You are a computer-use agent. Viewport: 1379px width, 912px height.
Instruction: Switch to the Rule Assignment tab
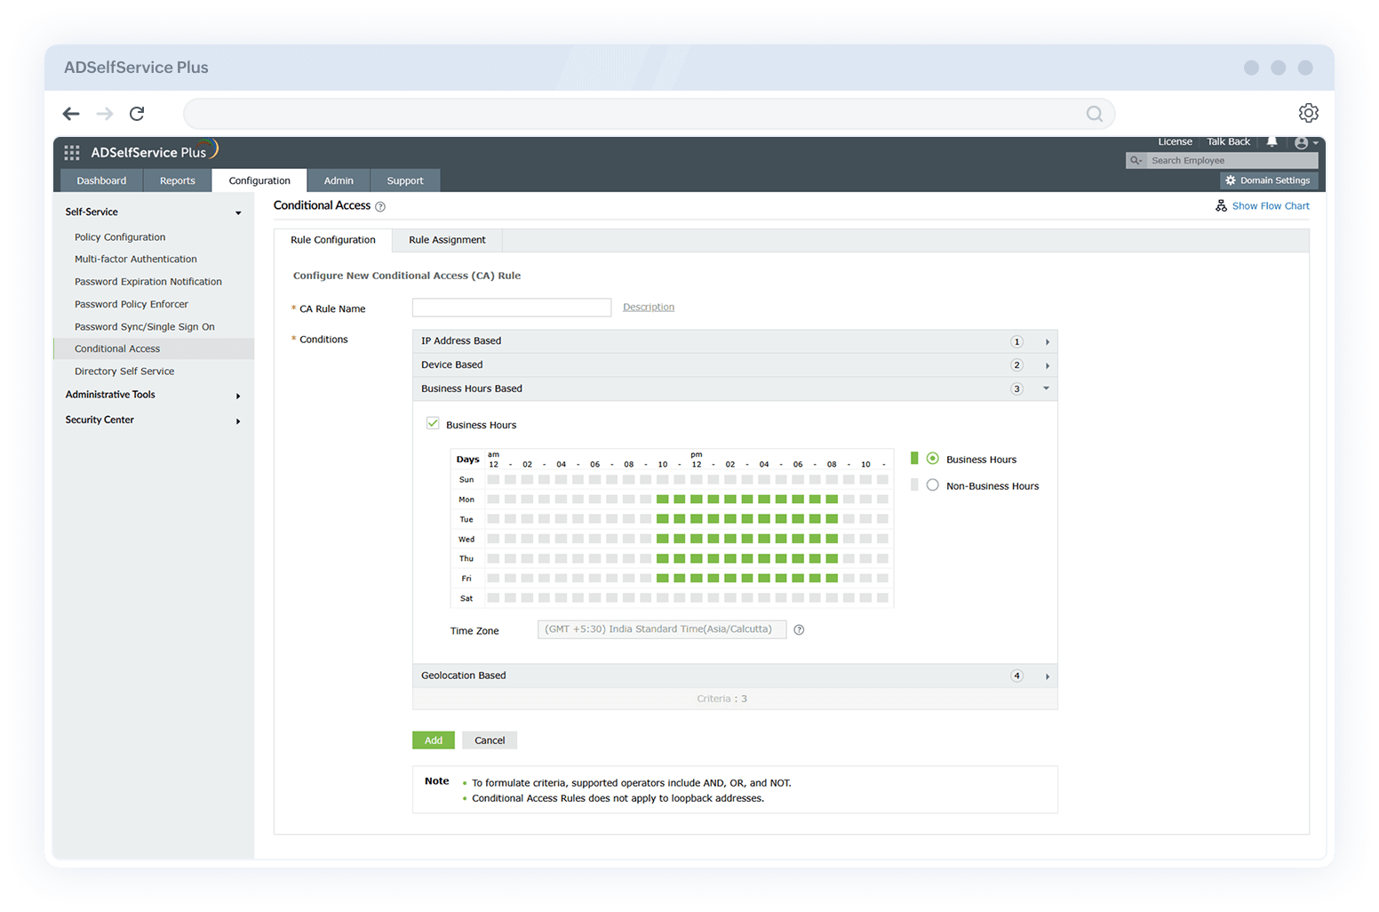447,239
